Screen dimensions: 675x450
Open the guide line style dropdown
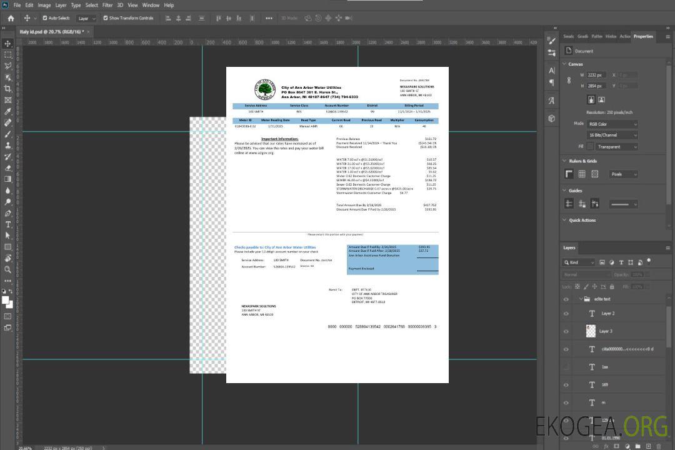click(624, 204)
